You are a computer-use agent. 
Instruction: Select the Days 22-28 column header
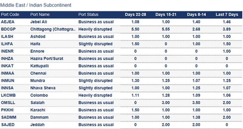pyautogui.click(x=135, y=15)
